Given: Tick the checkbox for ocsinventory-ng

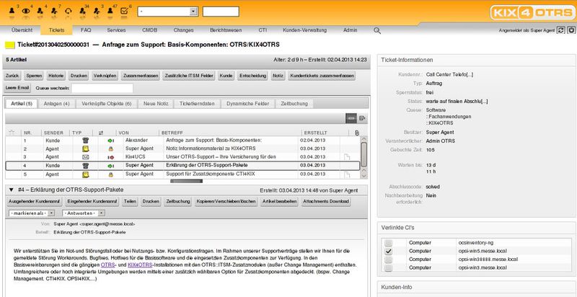Looking at the screenshot, I should (388, 243).
